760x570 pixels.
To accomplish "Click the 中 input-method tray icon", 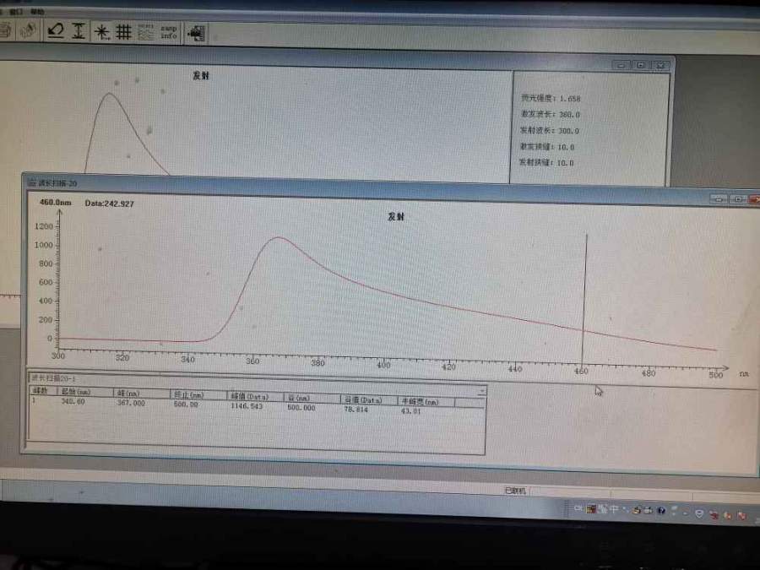I will [614, 509].
